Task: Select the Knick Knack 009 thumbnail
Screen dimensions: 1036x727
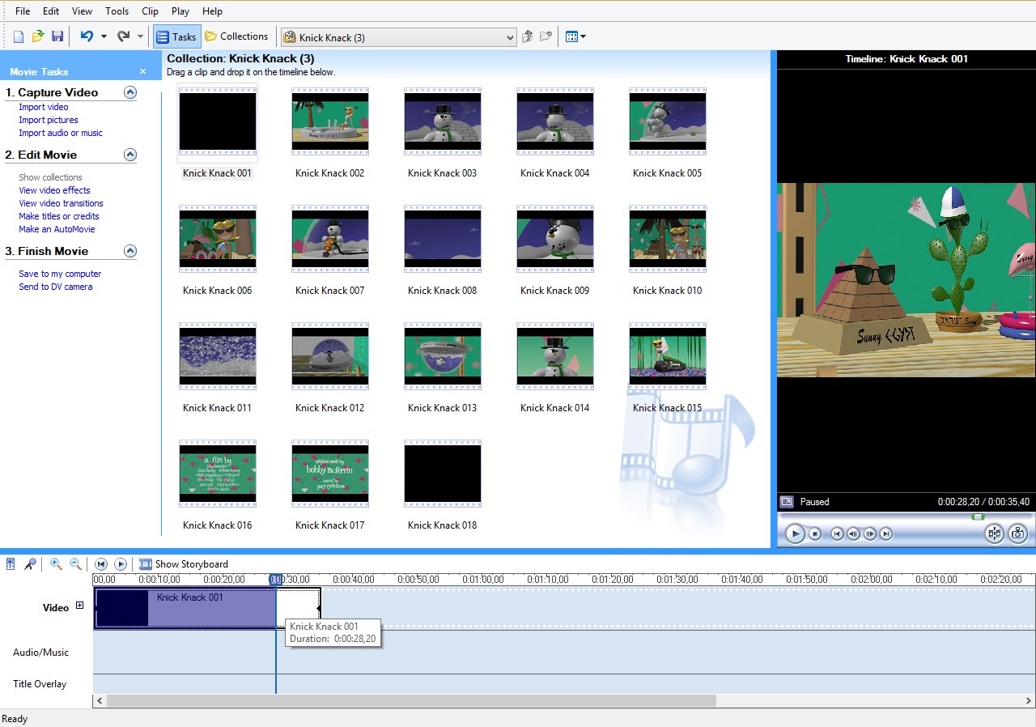Action: pyautogui.click(x=554, y=240)
